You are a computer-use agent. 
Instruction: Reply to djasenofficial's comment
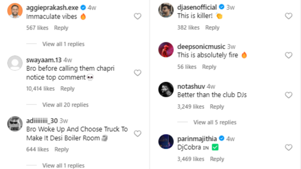212,27
